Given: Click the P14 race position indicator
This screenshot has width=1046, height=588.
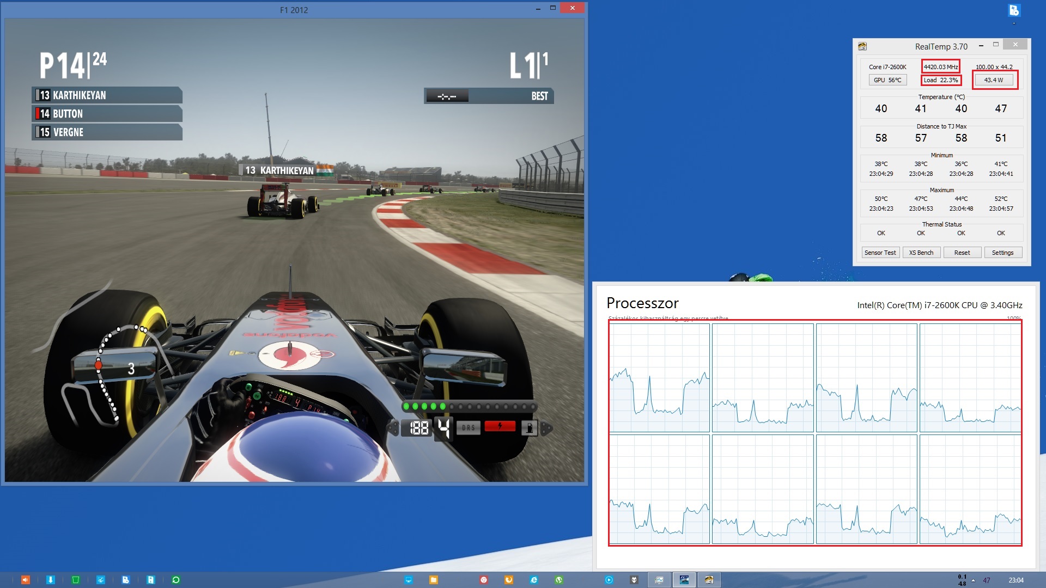Looking at the screenshot, I should (x=73, y=66).
